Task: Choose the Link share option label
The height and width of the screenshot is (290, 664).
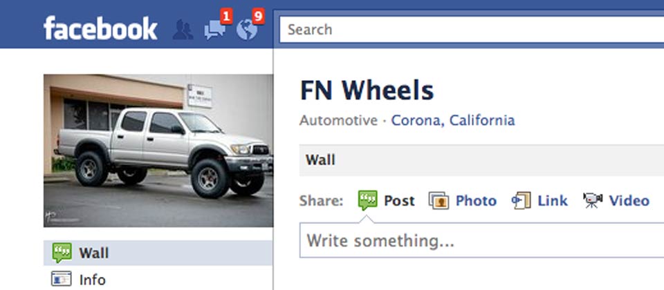Action: [553, 201]
